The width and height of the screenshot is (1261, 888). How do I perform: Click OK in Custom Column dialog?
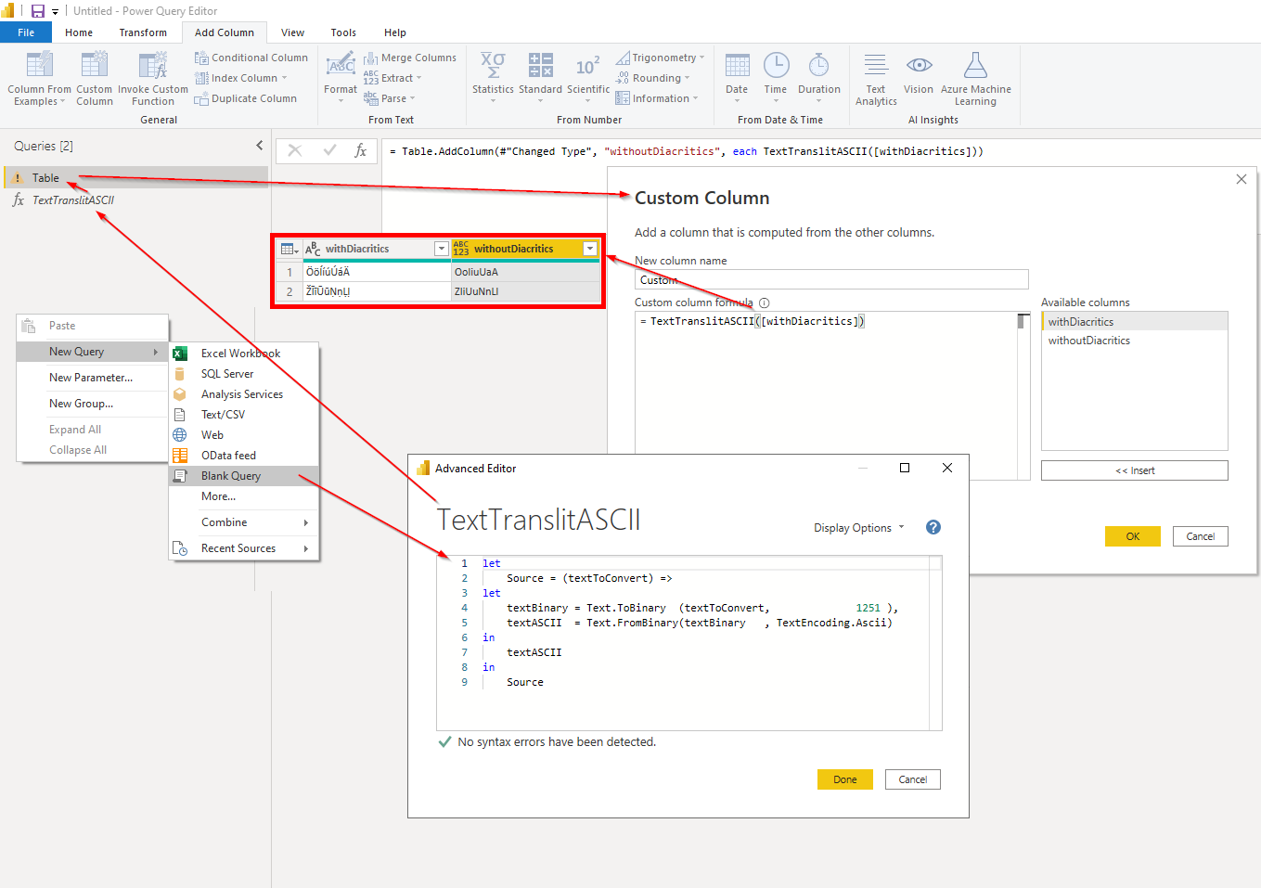1133,536
